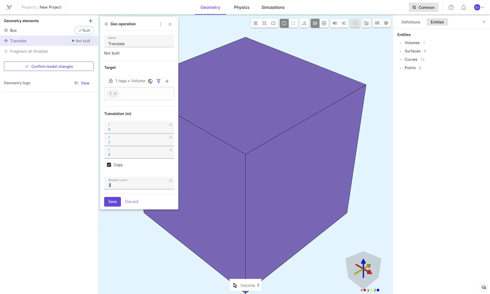This screenshot has width=490, height=294.
Task: Open the fx expression for z translation
Action: click(x=171, y=150)
